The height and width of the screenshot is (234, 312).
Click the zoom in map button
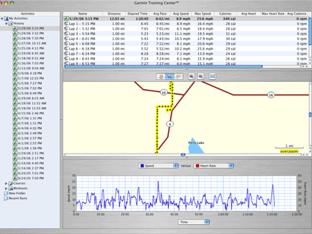click(x=191, y=76)
